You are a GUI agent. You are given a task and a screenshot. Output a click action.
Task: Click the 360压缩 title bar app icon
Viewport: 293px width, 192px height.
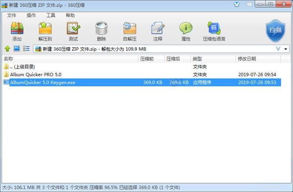4,5
